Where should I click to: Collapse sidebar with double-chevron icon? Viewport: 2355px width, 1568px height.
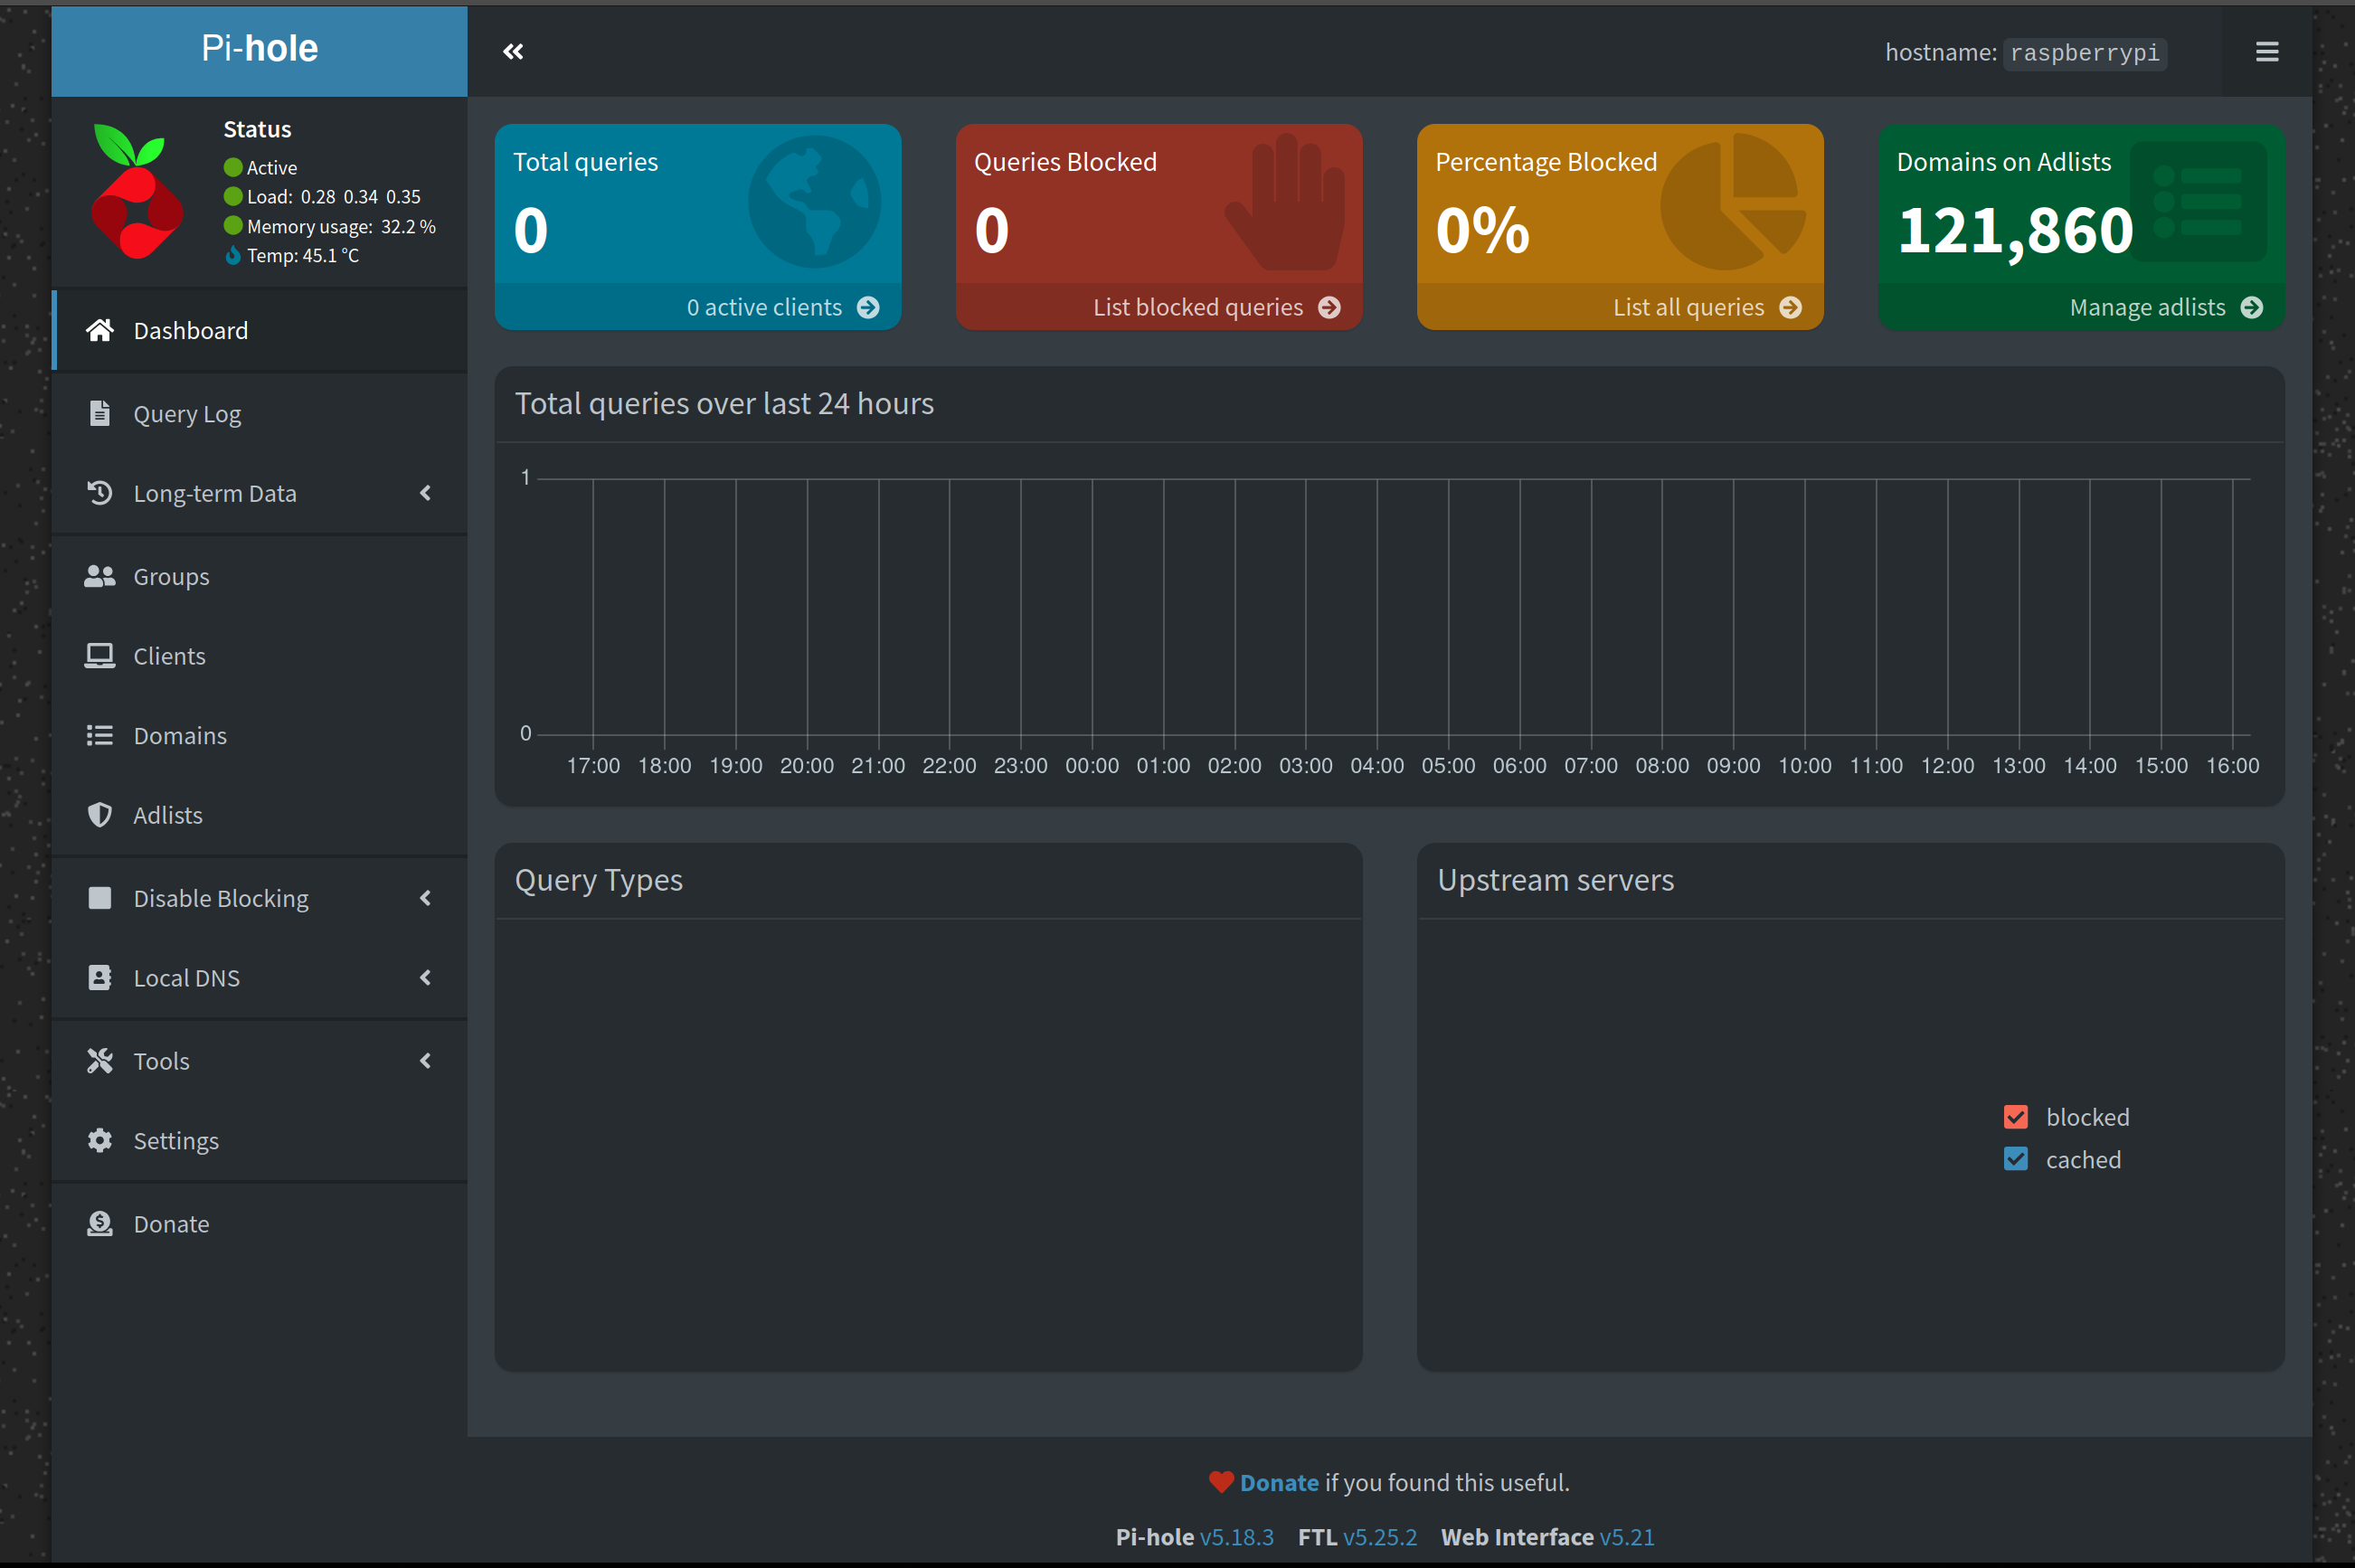pyautogui.click(x=513, y=51)
